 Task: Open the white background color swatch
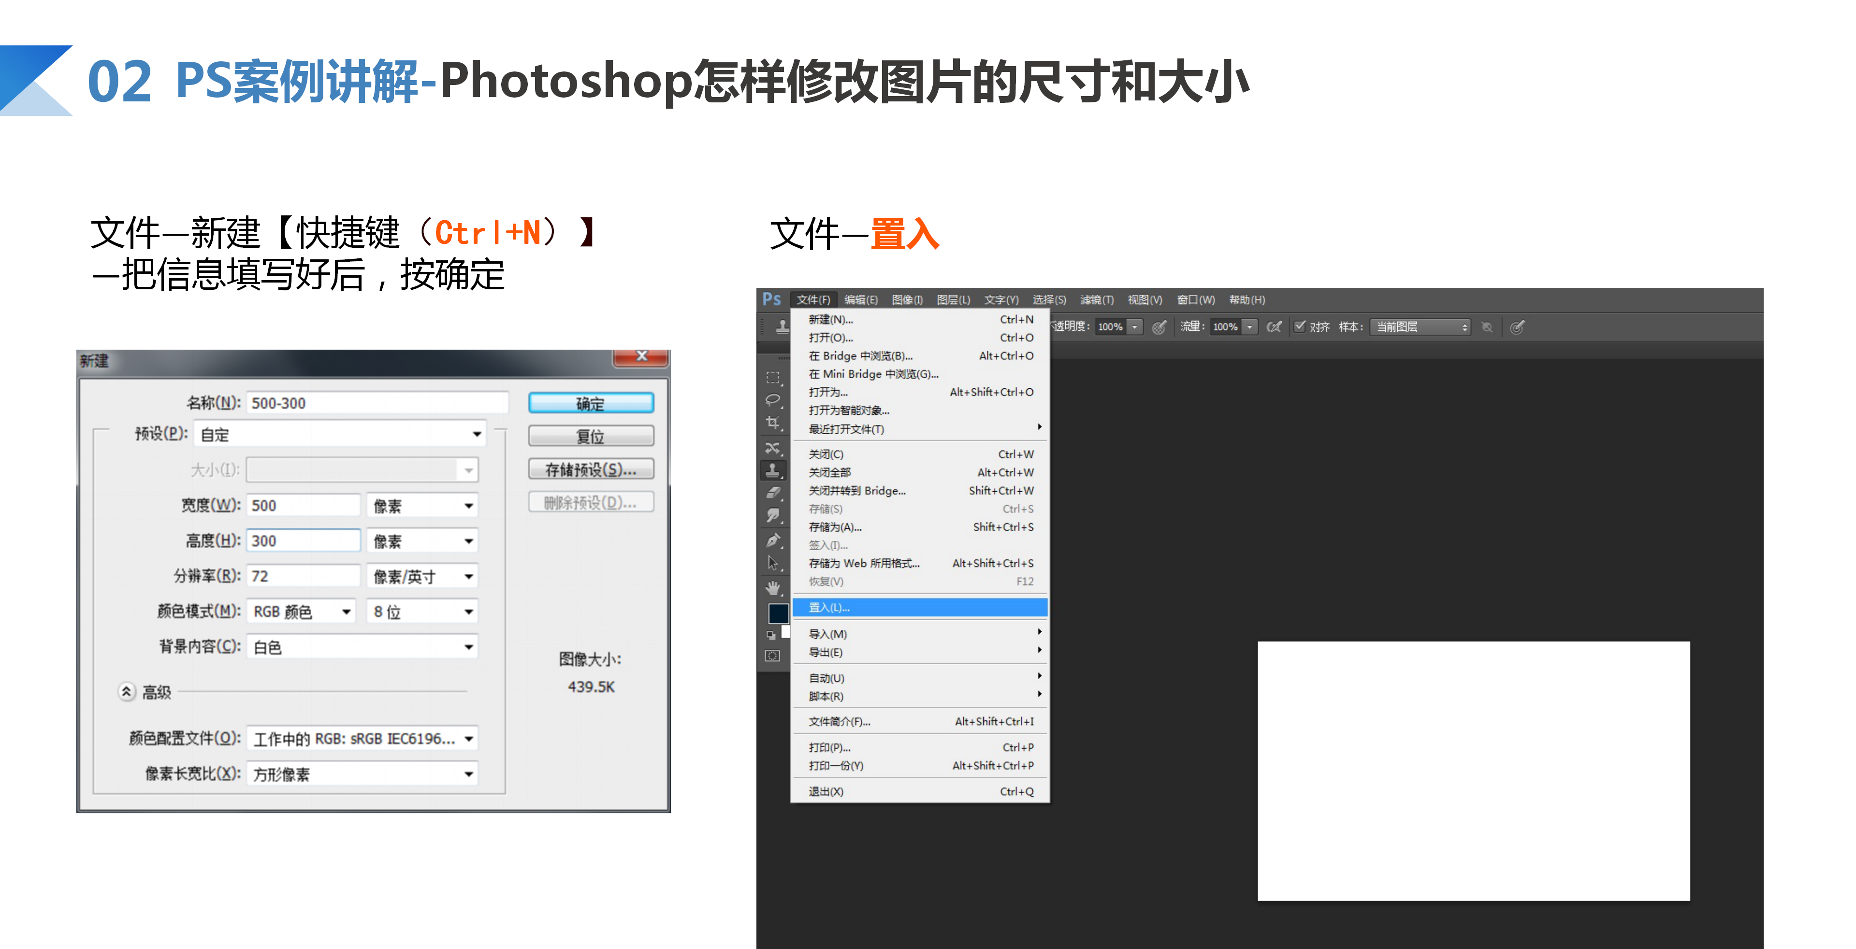787,632
